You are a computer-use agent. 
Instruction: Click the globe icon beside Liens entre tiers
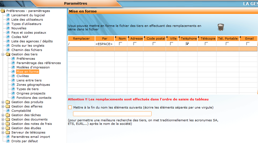coord(13,80)
